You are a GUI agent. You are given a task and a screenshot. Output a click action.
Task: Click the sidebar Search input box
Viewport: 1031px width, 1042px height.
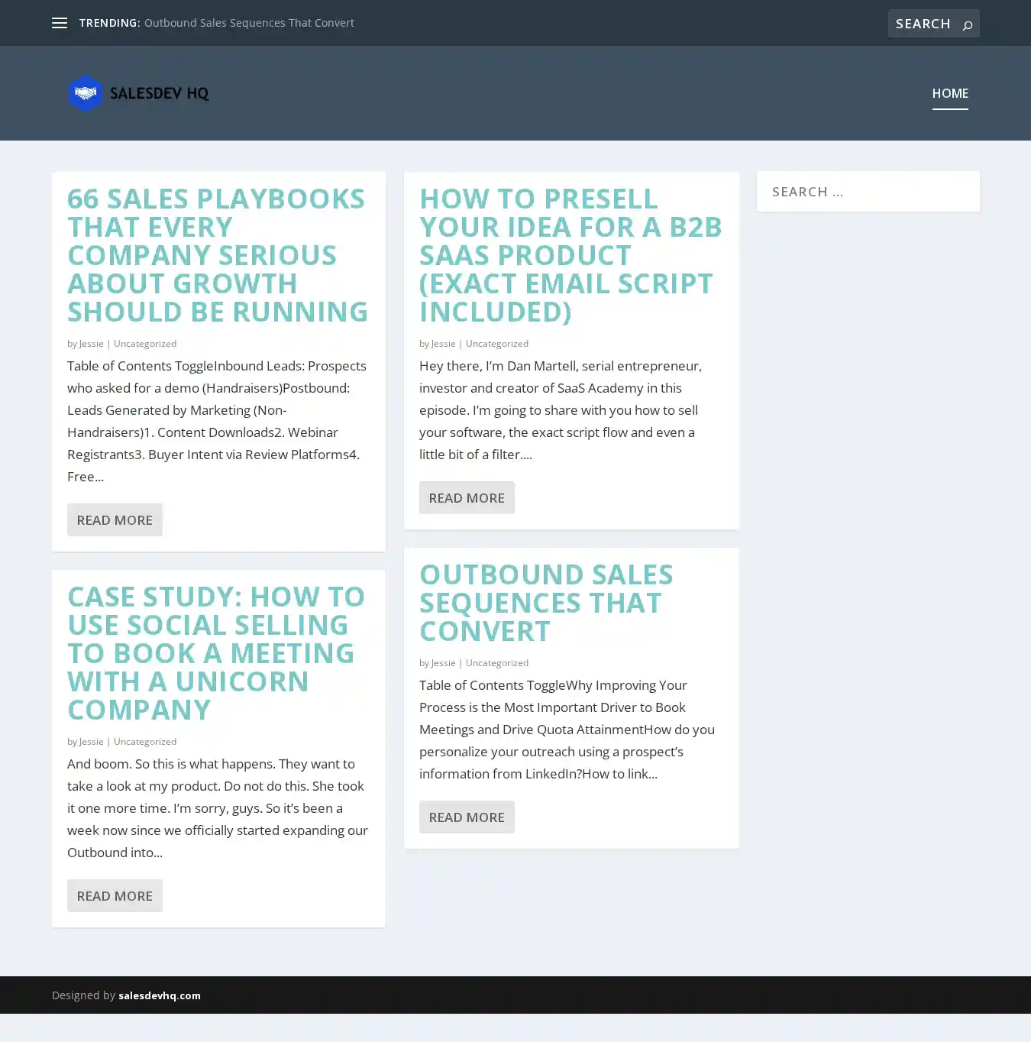pyautogui.click(x=868, y=192)
